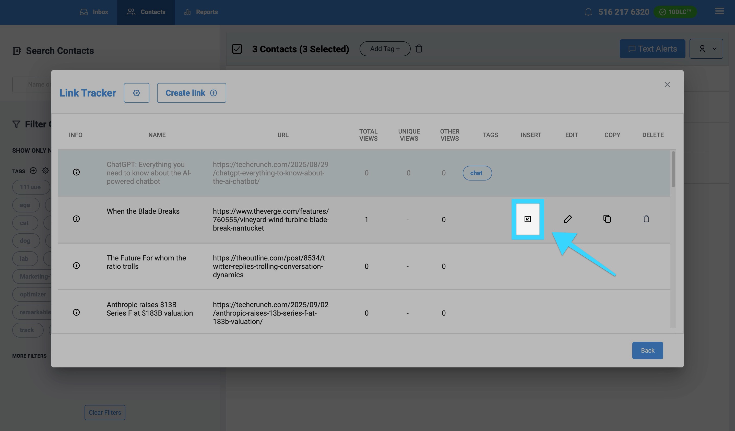Open the notifications bell
This screenshot has height=431, width=735.
click(x=588, y=12)
